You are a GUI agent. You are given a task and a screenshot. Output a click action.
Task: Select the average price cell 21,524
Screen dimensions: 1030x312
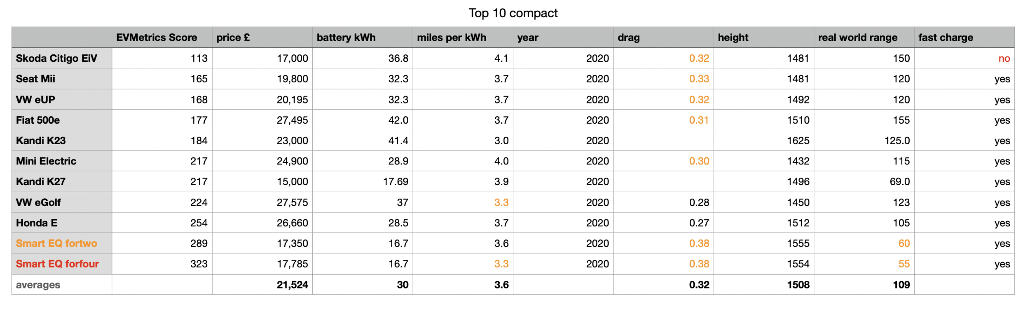pyautogui.click(x=292, y=285)
